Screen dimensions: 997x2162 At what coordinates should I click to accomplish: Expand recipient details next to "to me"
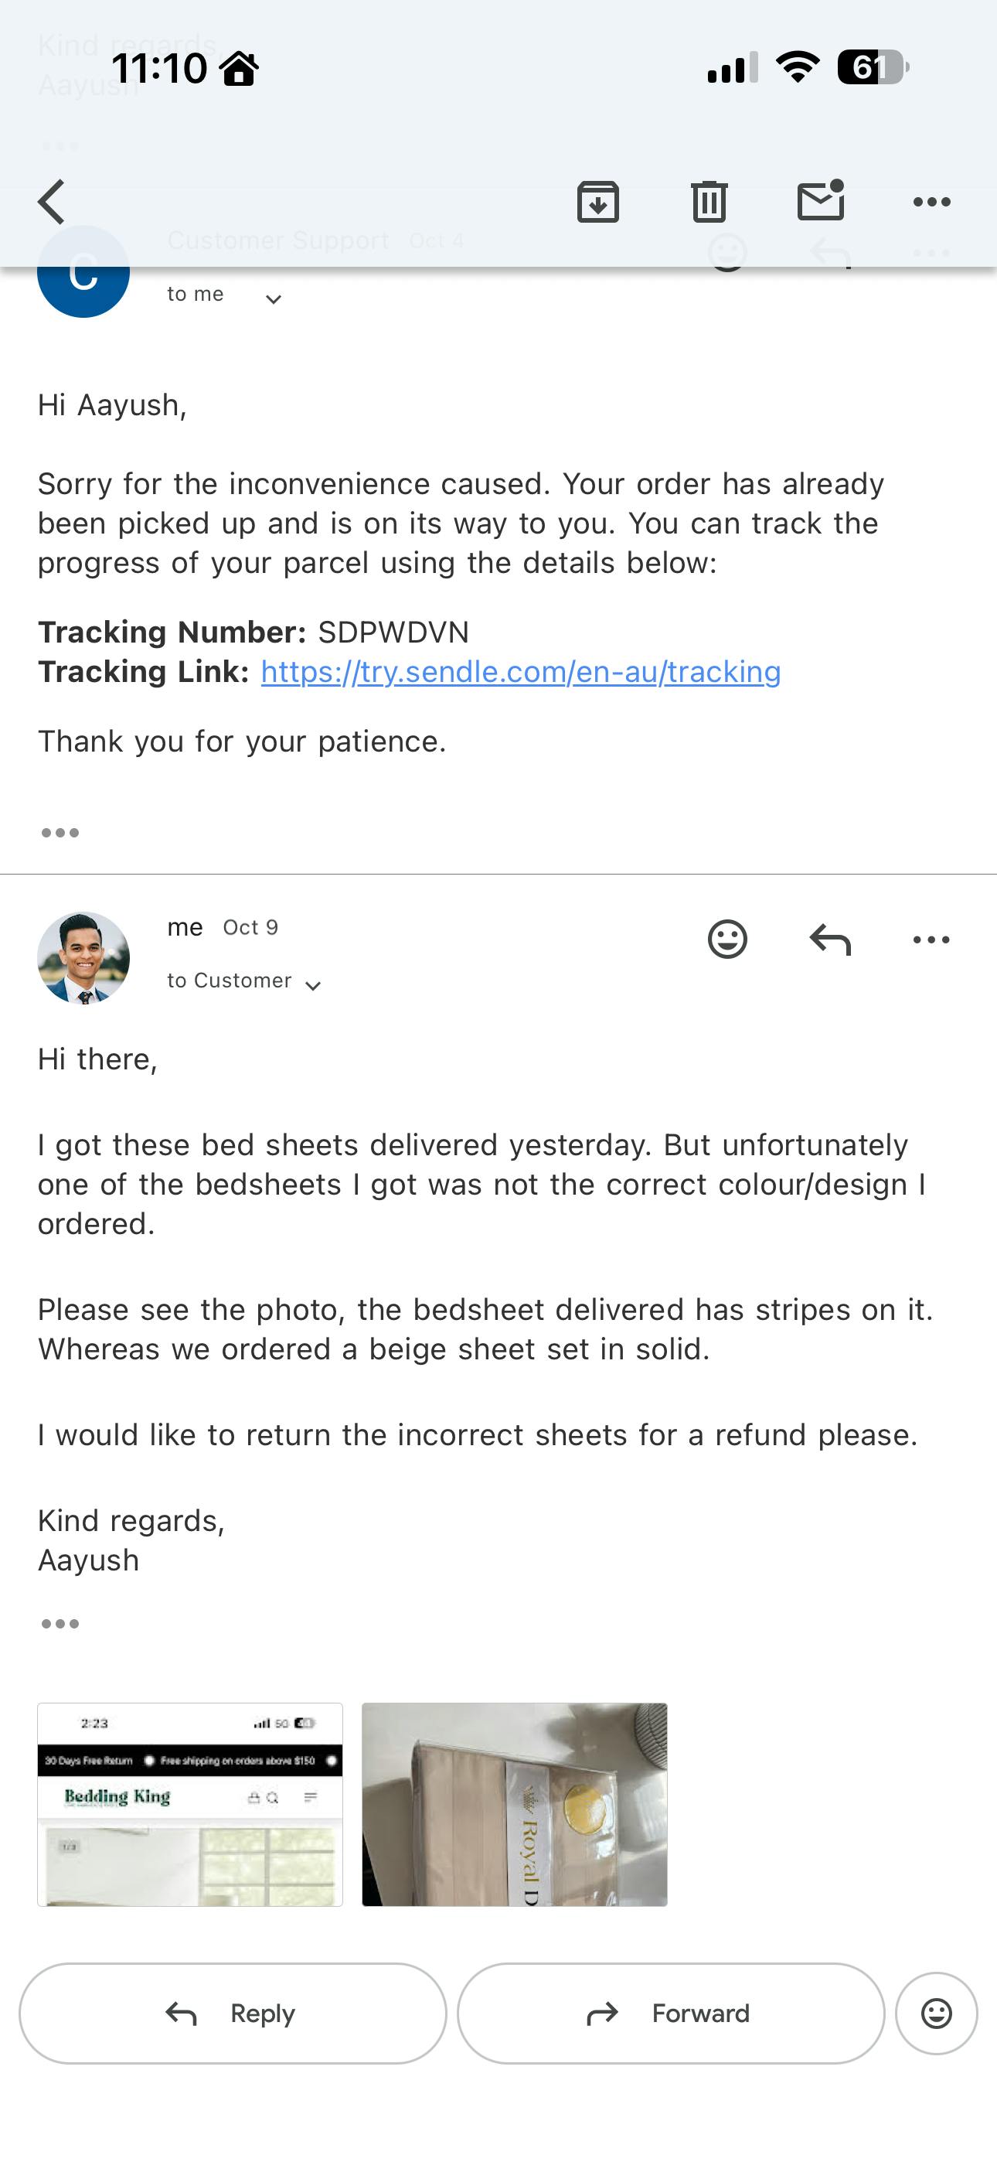tap(273, 298)
